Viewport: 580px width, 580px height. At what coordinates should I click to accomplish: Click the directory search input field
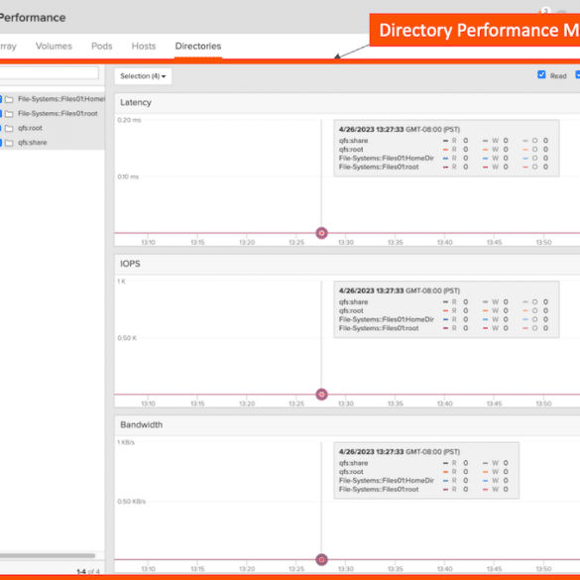49,72
